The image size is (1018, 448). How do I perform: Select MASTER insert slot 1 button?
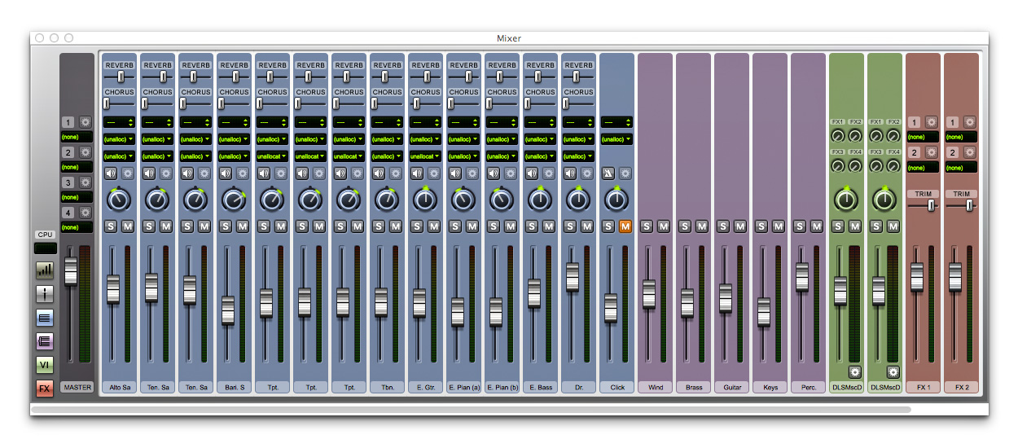[68, 122]
